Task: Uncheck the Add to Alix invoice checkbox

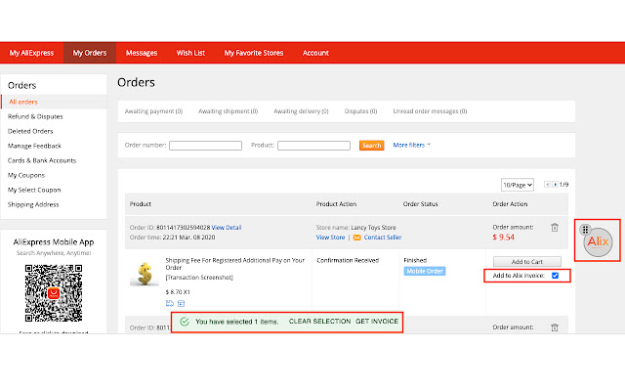Action: tap(555, 276)
